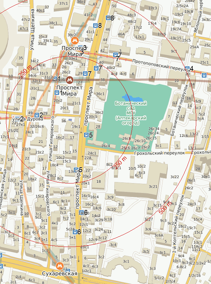Select bus stop 7 below building 3

tap(115, 55)
